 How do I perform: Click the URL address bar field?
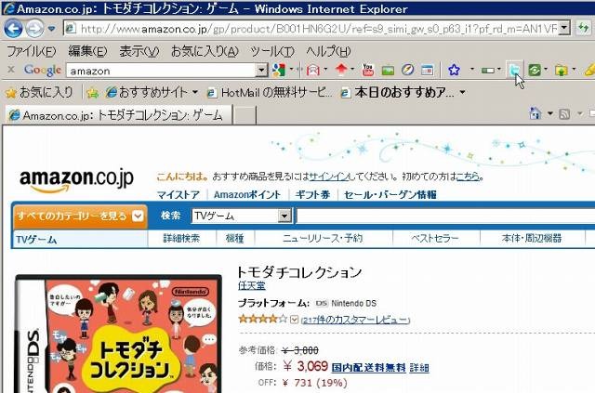coord(311,29)
